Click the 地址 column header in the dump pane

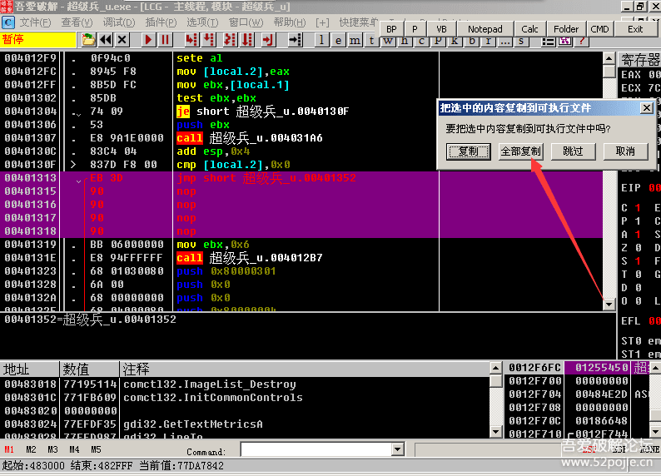pyautogui.click(x=29, y=369)
